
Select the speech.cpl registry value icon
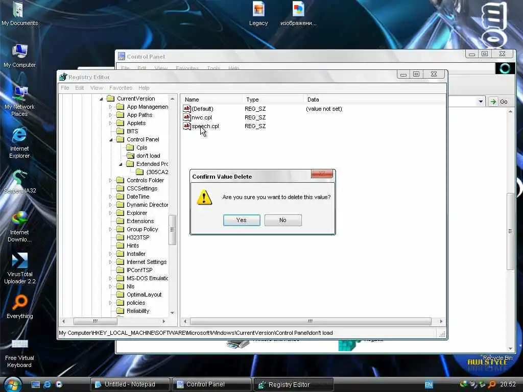click(187, 126)
